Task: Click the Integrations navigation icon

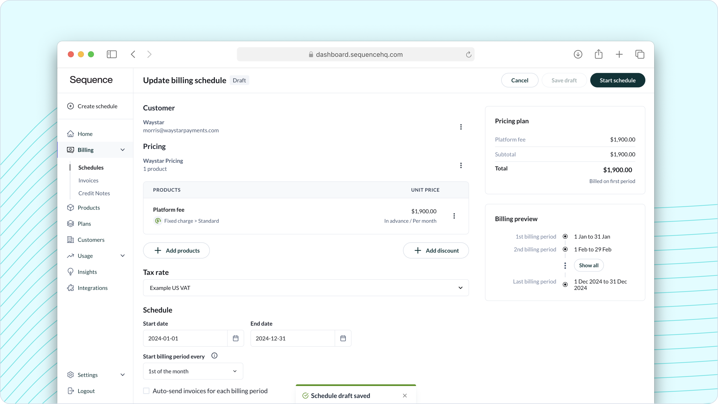Action: (71, 288)
